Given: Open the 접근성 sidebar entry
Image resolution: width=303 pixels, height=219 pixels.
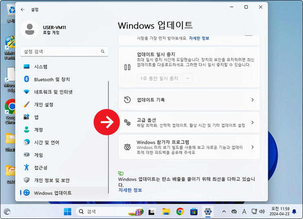Looking at the screenshot, I should point(64,167).
